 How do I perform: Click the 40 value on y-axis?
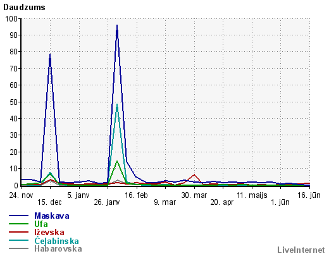pyautogui.click(x=13, y=118)
